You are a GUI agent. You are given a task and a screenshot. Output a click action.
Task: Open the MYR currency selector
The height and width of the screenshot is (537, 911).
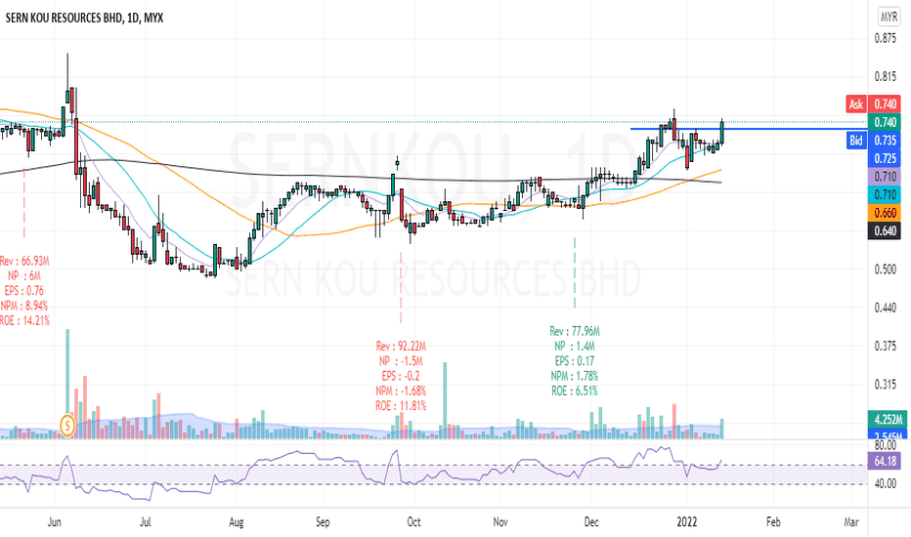tap(889, 18)
